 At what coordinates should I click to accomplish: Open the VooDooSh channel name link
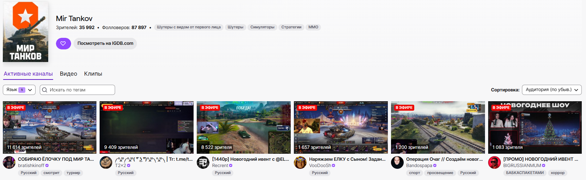(320, 165)
